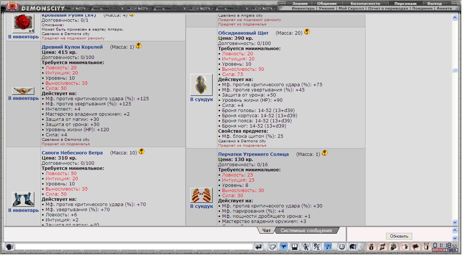
Task: Click the Цена: 390 кр. price text
Action: click(x=235, y=38)
